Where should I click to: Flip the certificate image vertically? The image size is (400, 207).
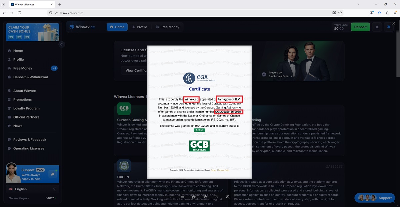171,197
